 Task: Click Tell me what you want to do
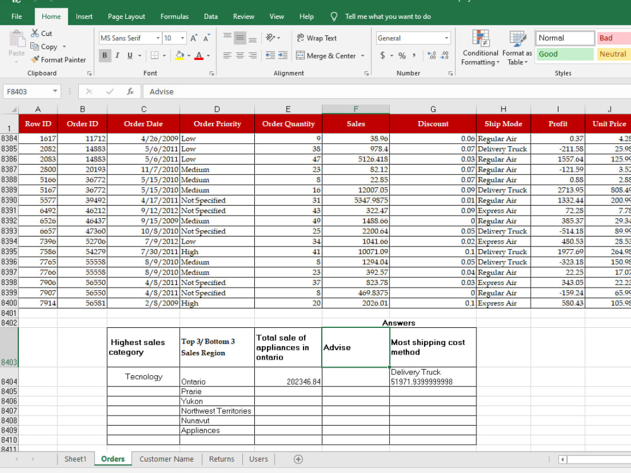(x=387, y=16)
